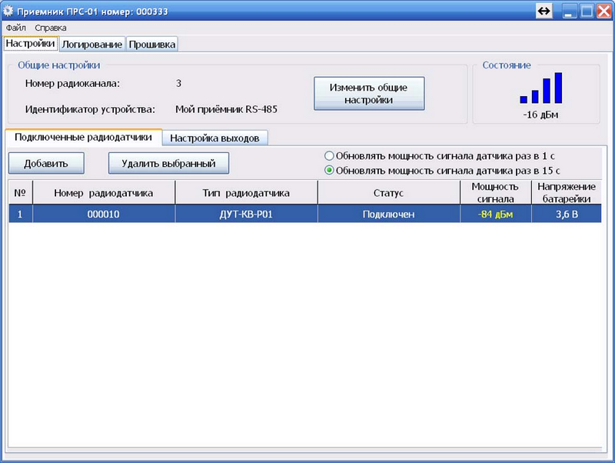
Task: Click device identifier Мой приёмник RS-485
Action: (x=226, y=109)
